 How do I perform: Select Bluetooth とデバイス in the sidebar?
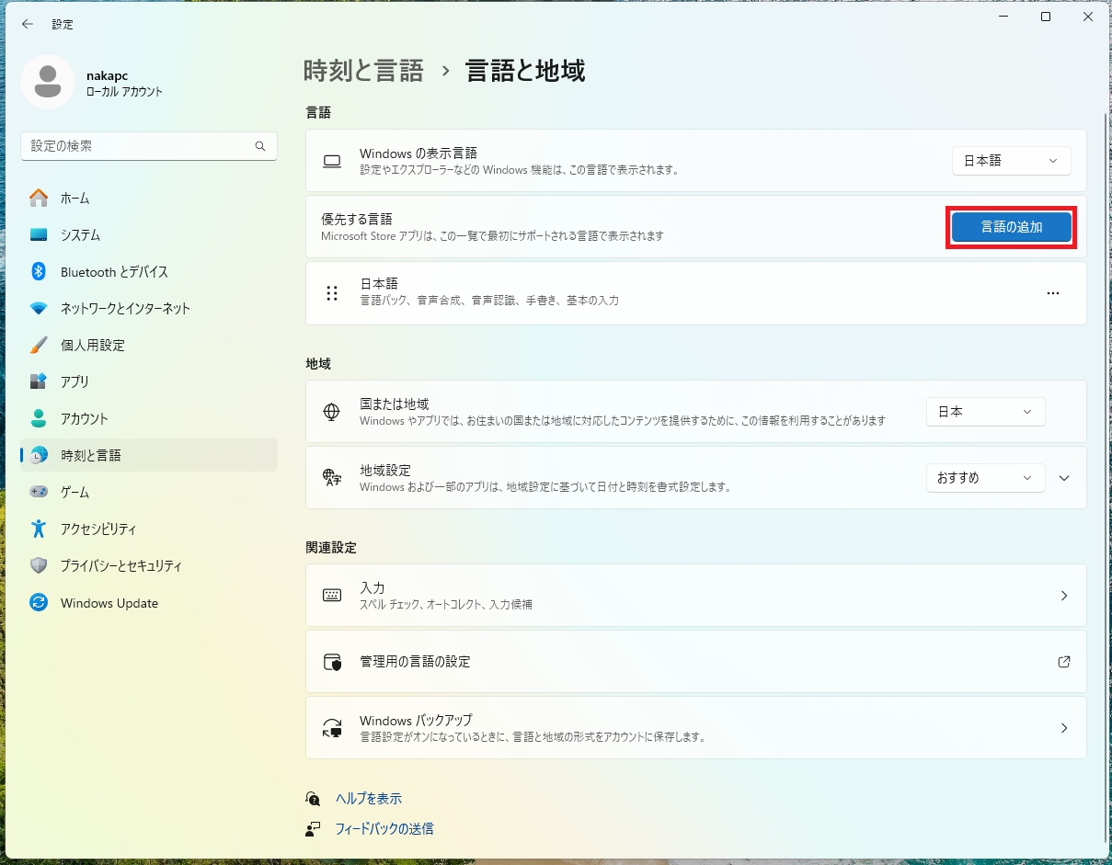point(114,272)
